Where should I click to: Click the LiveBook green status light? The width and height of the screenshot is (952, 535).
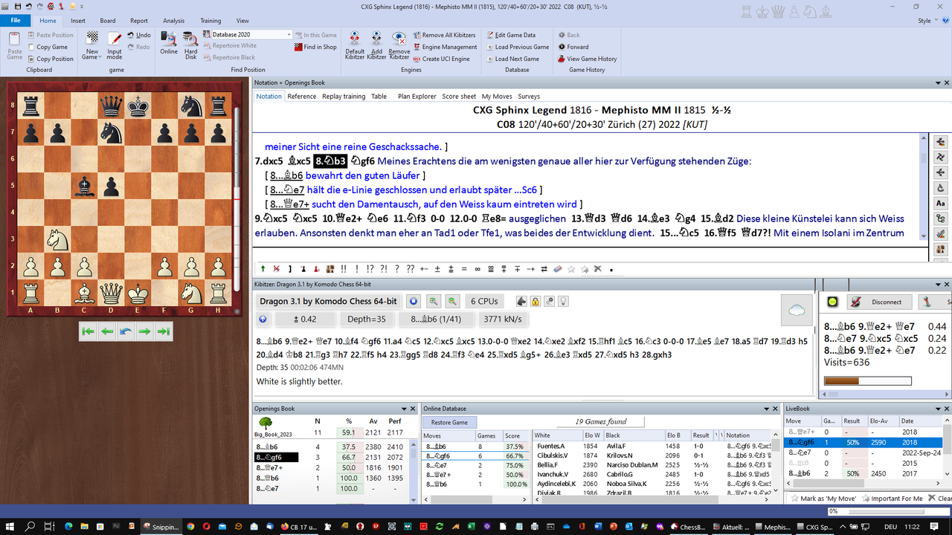[x=833, y=302]
